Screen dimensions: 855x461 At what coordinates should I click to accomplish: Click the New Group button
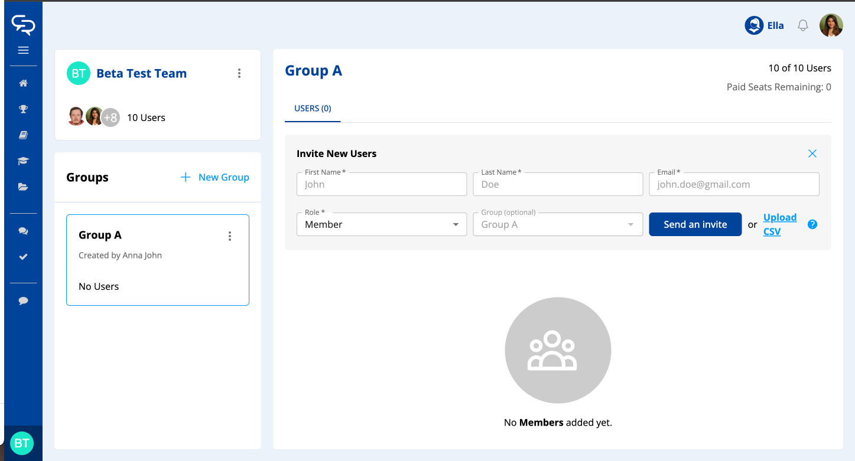215,177
